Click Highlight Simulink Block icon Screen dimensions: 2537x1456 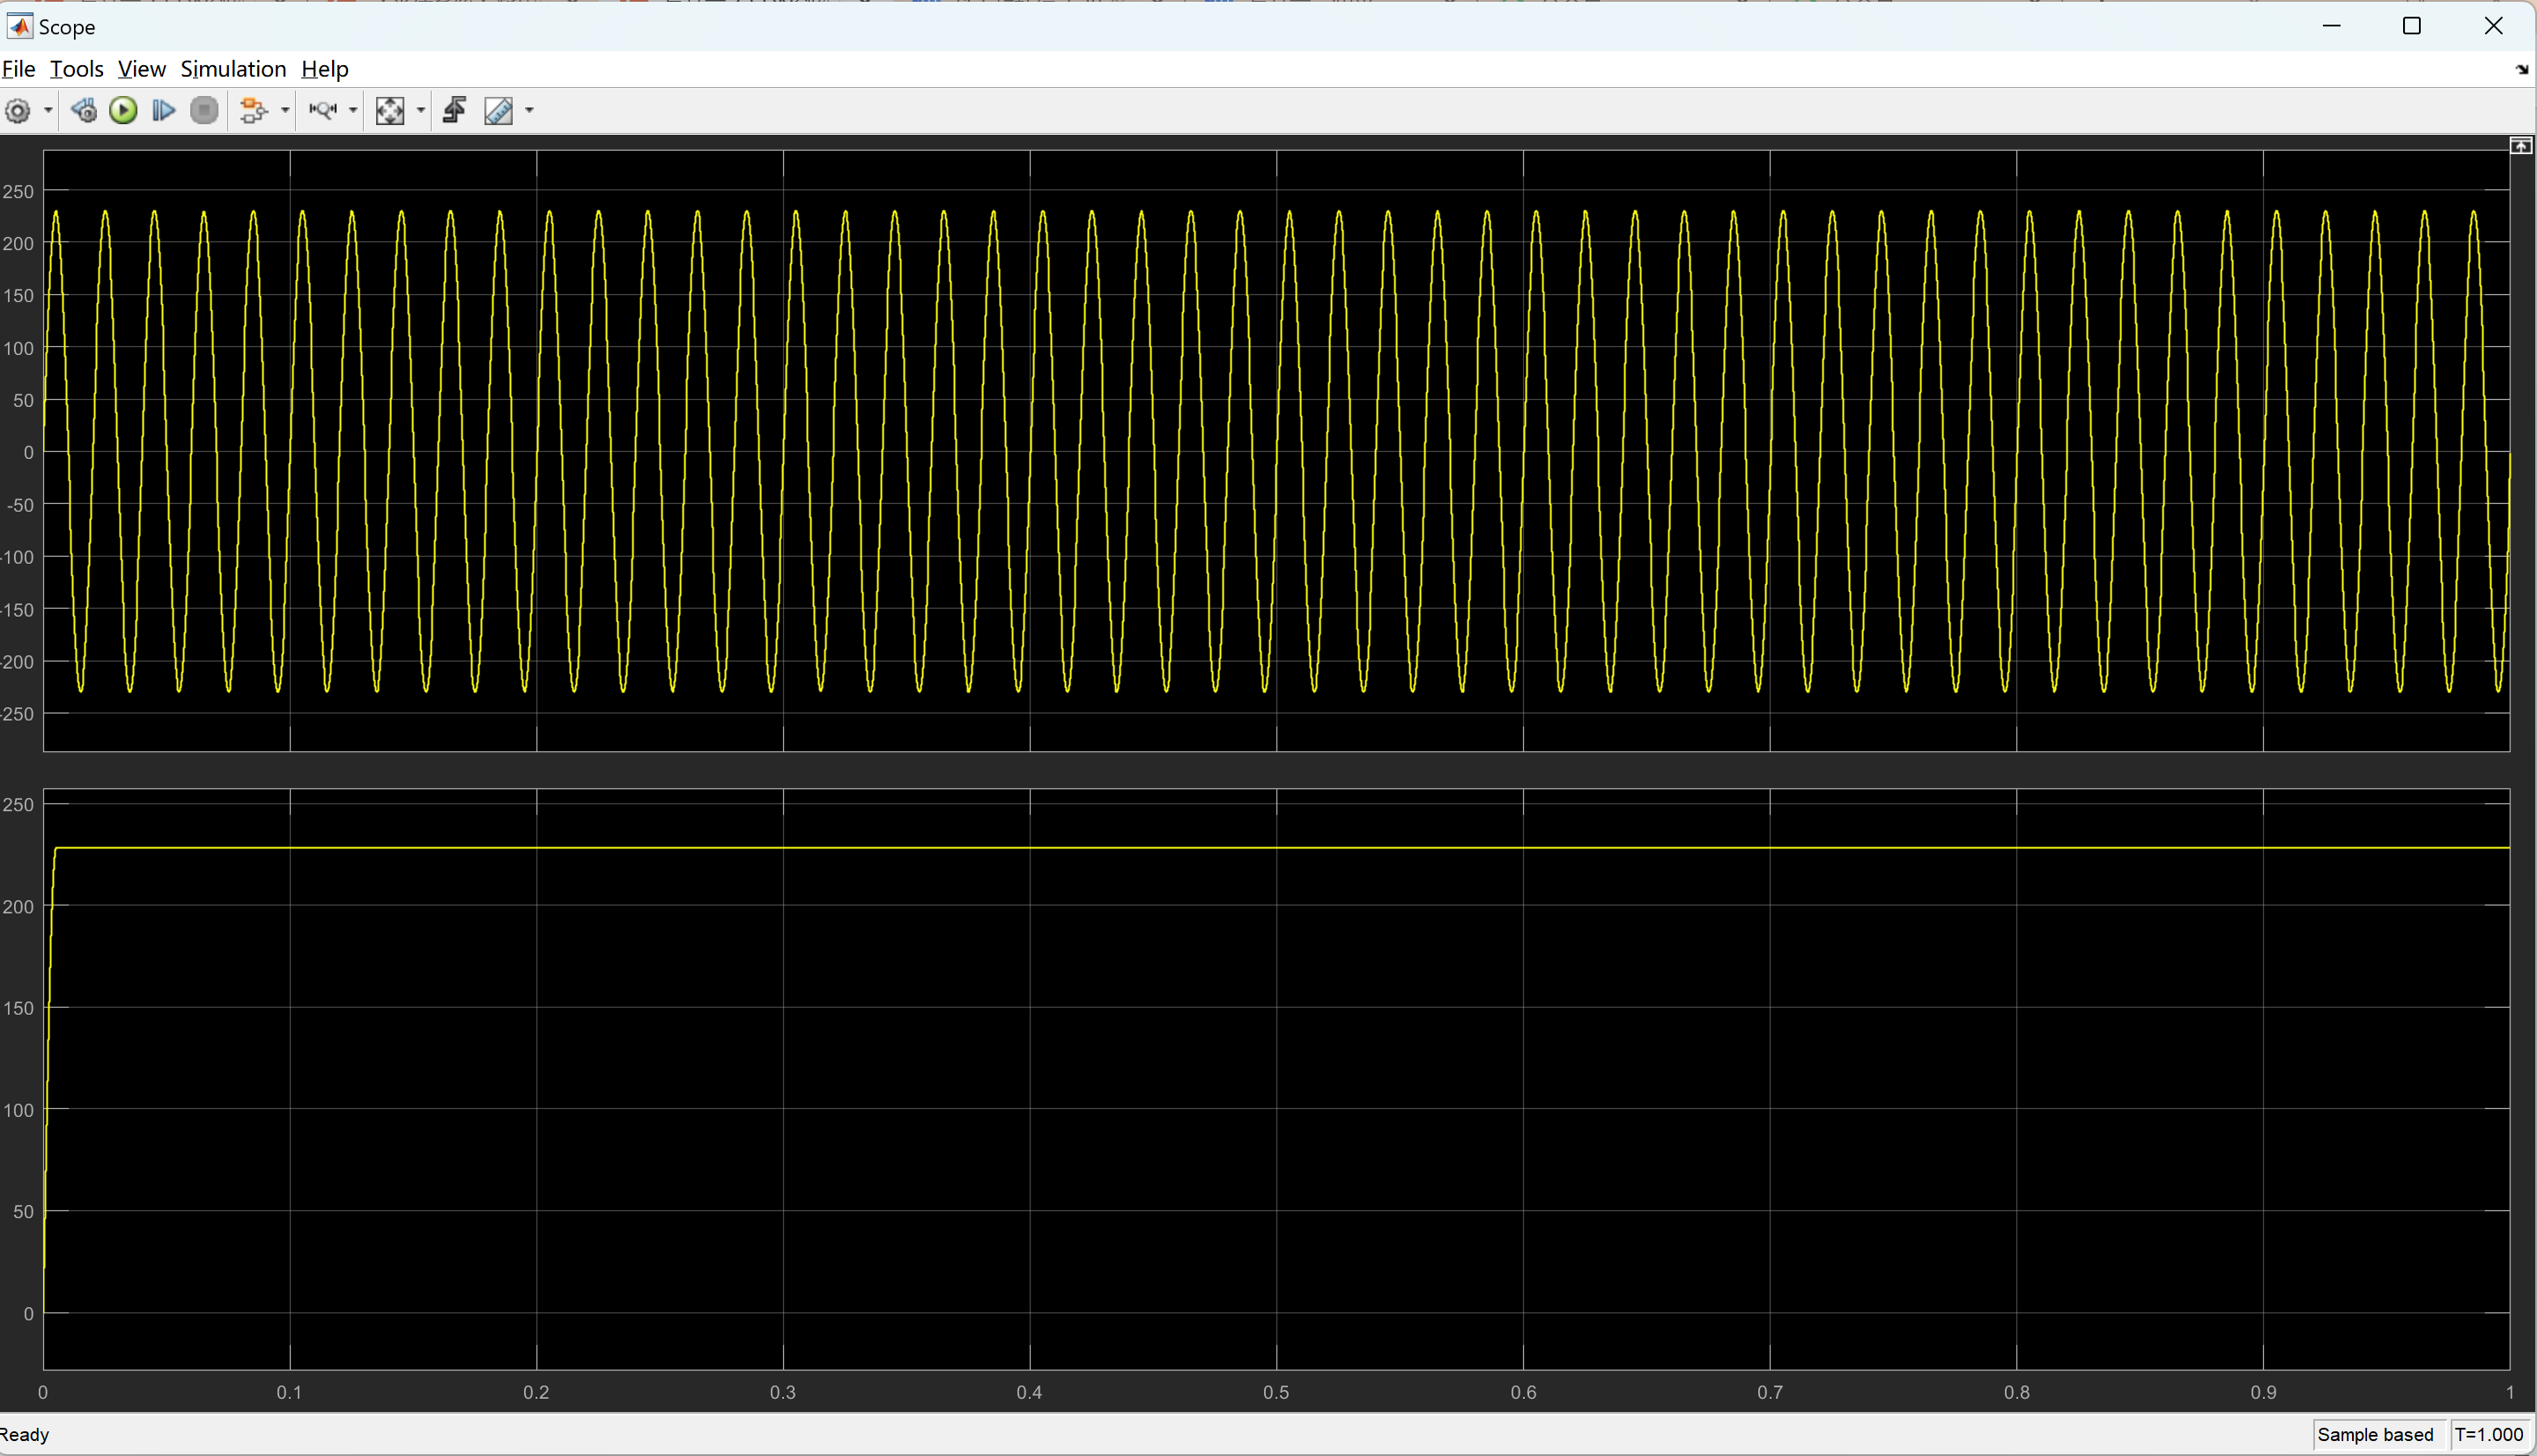click(254, 110)
